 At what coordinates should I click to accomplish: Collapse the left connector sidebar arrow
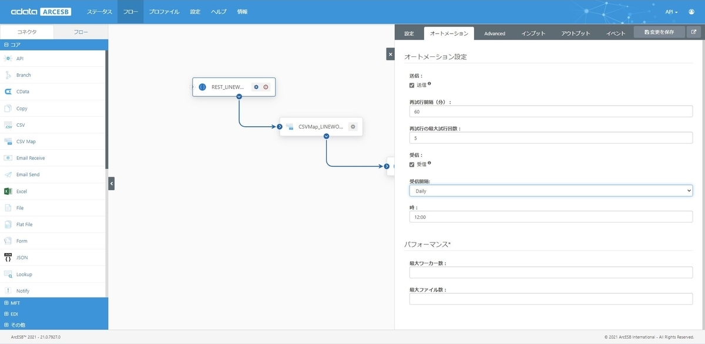click(x=112, y=184)
